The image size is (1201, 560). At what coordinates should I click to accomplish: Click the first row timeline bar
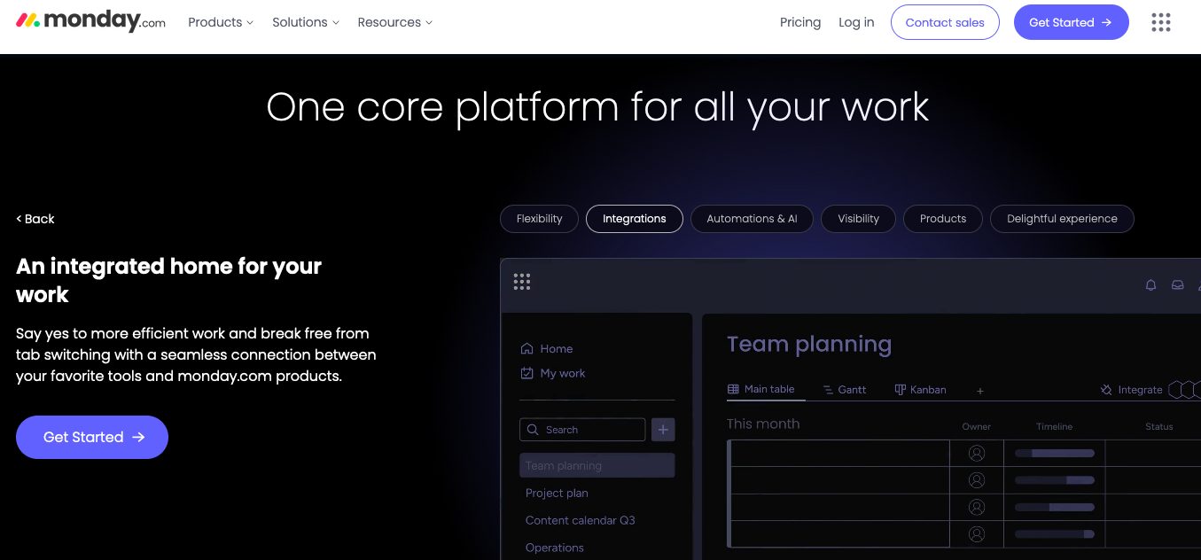1055,453
